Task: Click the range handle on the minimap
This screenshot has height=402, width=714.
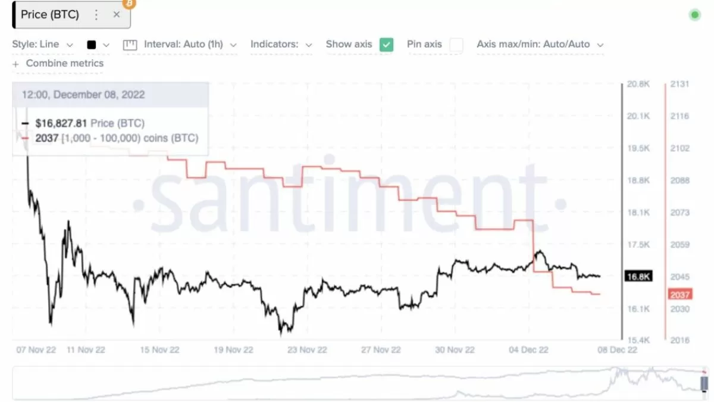Action: click(704, 383)
